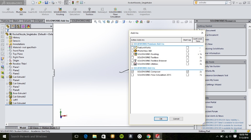Open DisplayManager tab icon
The image size is (251, 140).
coord(28,26)
